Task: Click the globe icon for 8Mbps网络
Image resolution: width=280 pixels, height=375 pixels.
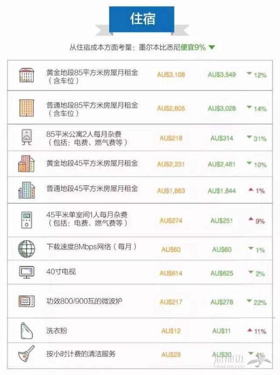Action: 26,249
